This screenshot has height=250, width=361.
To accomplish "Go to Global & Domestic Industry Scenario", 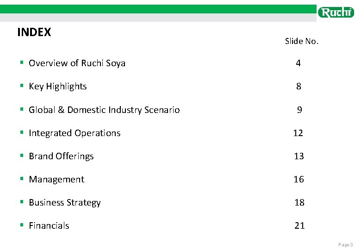I will click(104, 110).
